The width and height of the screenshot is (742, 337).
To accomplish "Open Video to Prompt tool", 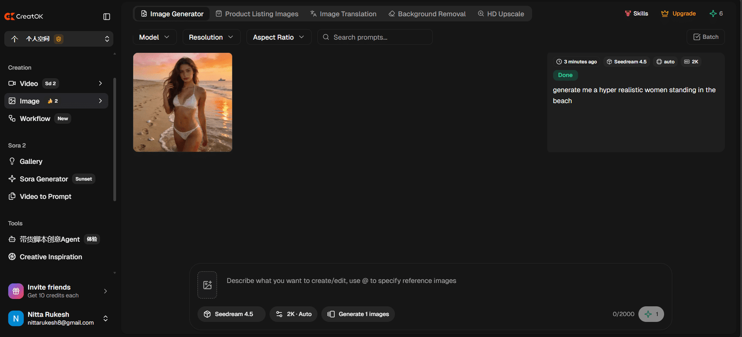I will coord(45,197).
